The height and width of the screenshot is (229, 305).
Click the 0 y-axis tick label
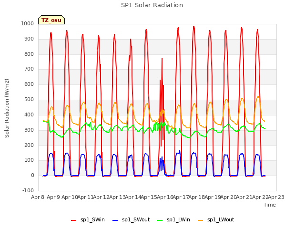pyautogui.click(x=32, y=175)
